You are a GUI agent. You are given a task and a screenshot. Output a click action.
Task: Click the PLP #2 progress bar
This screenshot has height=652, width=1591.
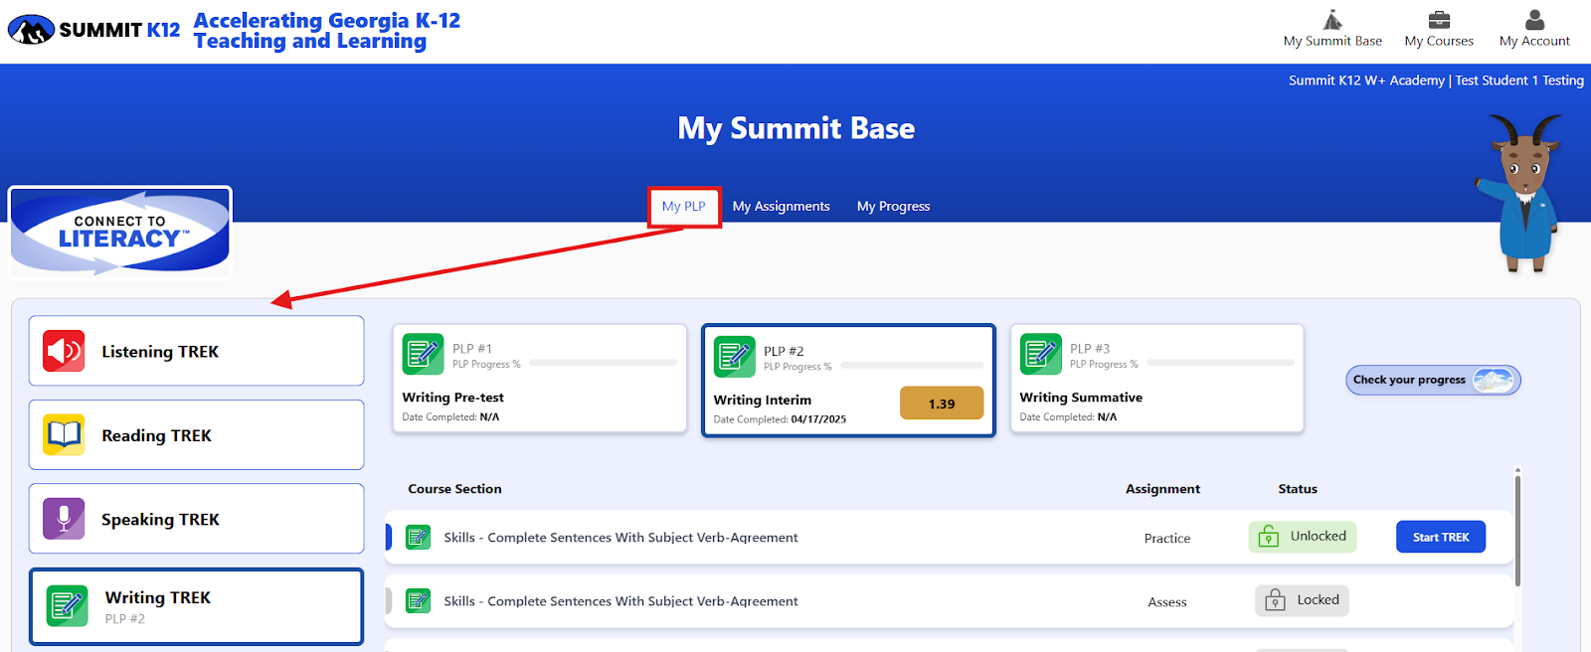tap(912, 366)
